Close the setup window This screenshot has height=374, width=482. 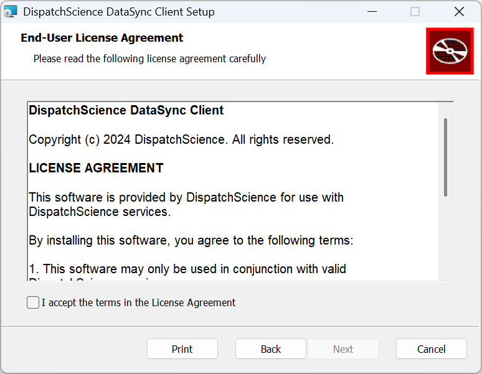459,12
